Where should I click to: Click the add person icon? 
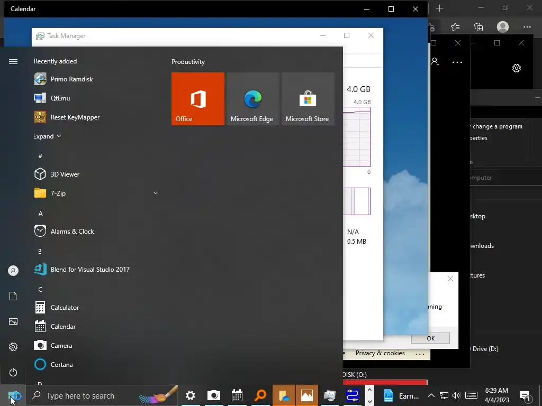435,62
